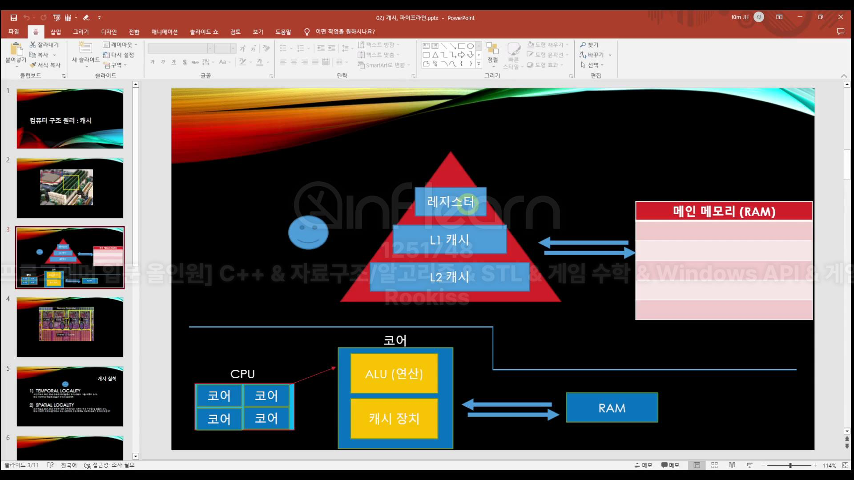Fit slide to window icon

845,465
